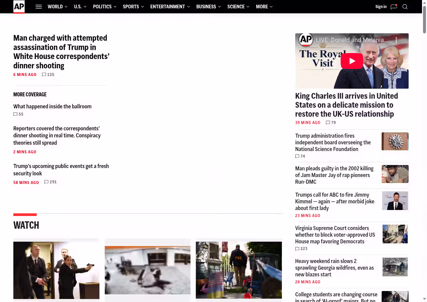Click the page vertical scrollbar
The height and width of the screenshot is (302, 427).
[x=424, y=20]
